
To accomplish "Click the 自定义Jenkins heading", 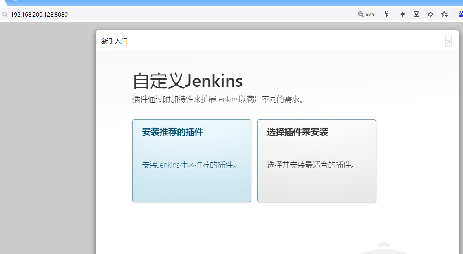I will 188,81.
